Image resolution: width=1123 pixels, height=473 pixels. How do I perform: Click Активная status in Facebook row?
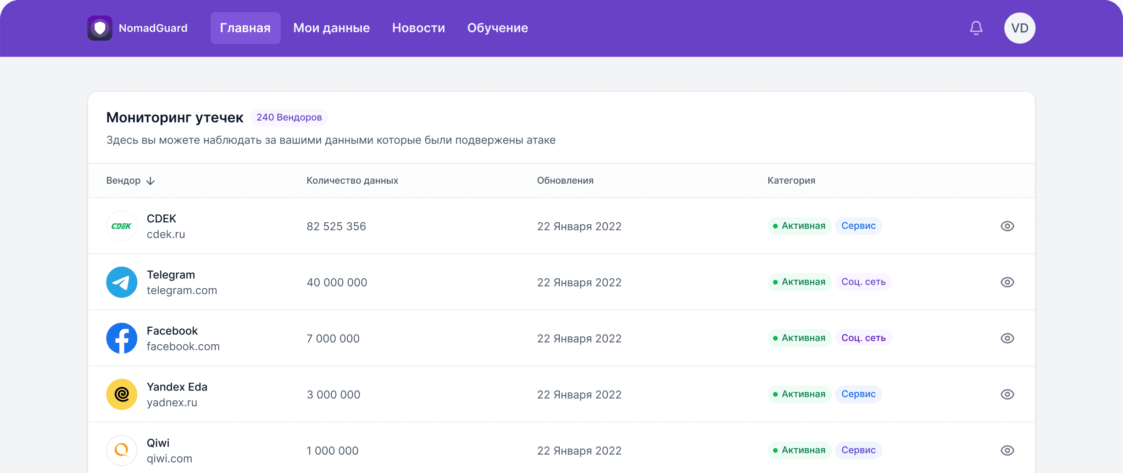tap(799, 338)
